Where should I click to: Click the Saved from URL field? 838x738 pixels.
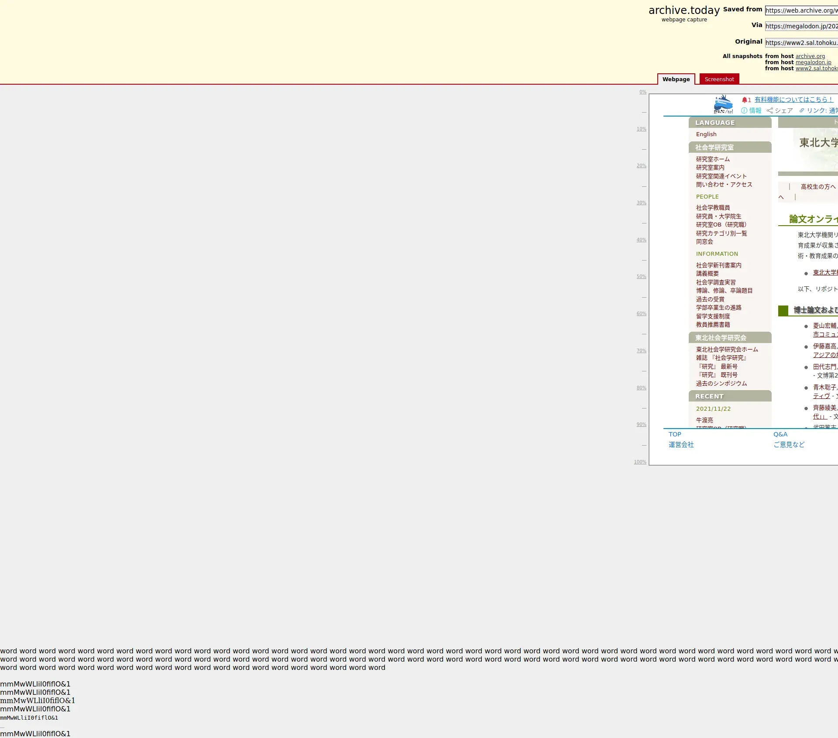(x=801, y=10)
